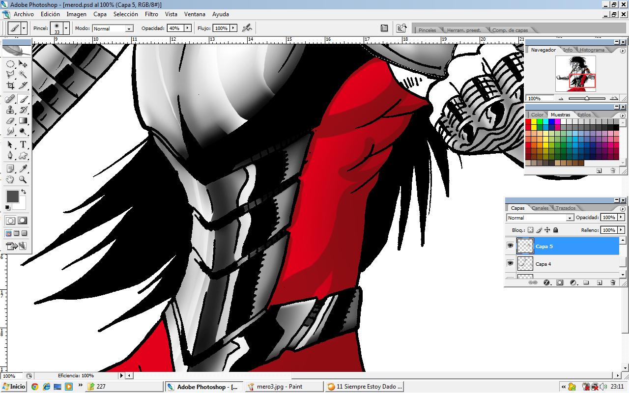Toggle lock all padlock icon

tap(556, 230)
